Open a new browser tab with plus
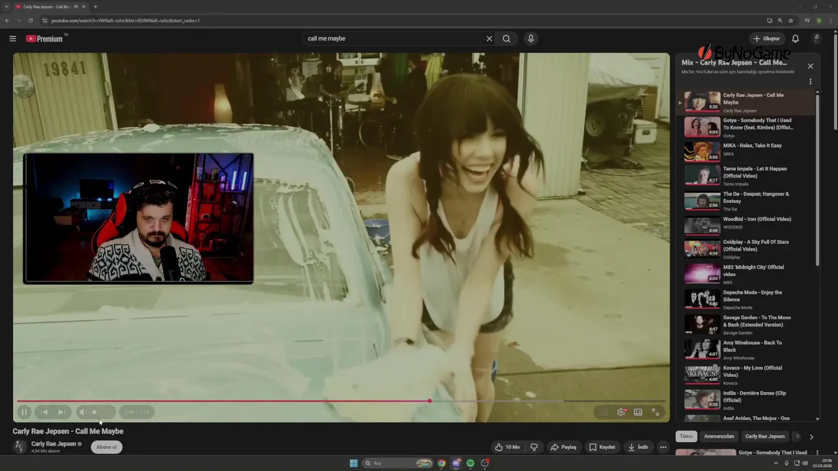Image resolution: width=838 pixels, height=471 pixels. pos(96,7)
